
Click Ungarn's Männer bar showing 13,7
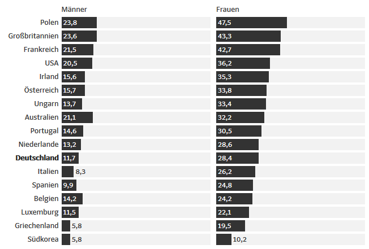(72, 104)
